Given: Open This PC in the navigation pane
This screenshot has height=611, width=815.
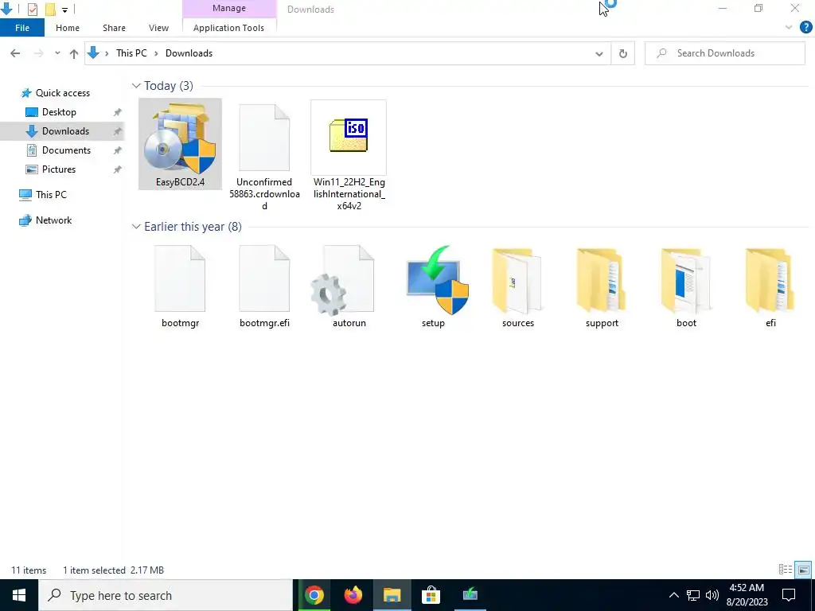Looking at the screenshot, I should (x=51, y=195).
